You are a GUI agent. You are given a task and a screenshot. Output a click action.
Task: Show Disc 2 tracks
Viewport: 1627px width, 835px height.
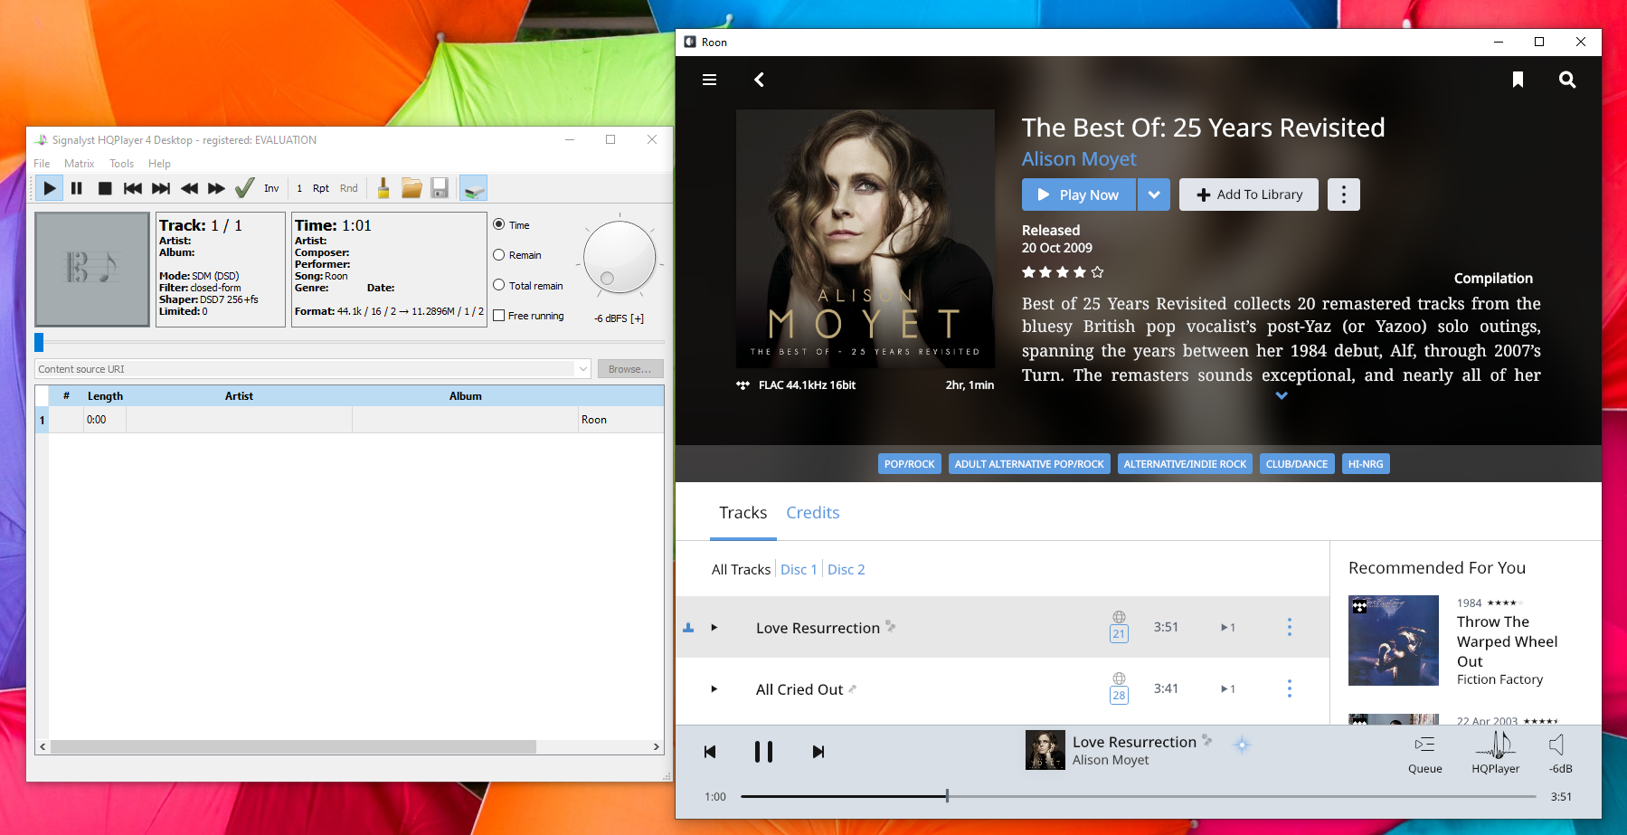(847, 570)
